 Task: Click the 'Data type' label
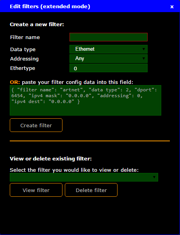(23, 50)
